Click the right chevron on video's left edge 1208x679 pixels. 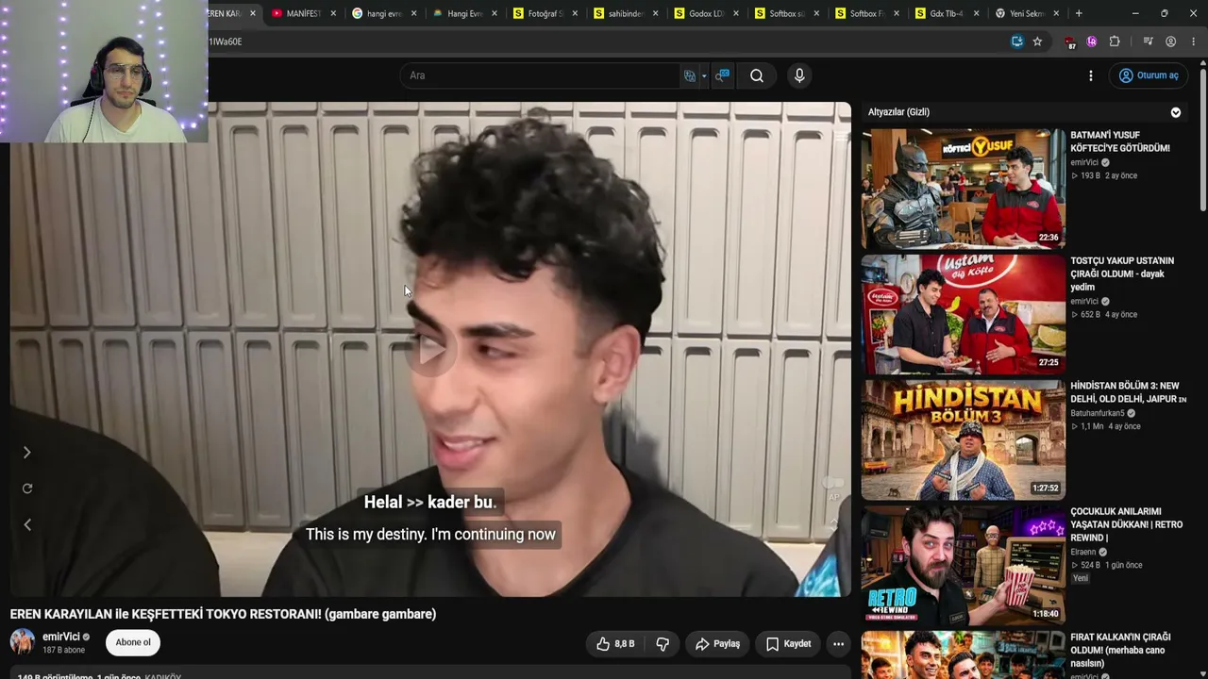(x=27, y=453)
